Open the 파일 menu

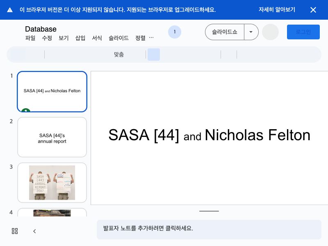point(30,38)
